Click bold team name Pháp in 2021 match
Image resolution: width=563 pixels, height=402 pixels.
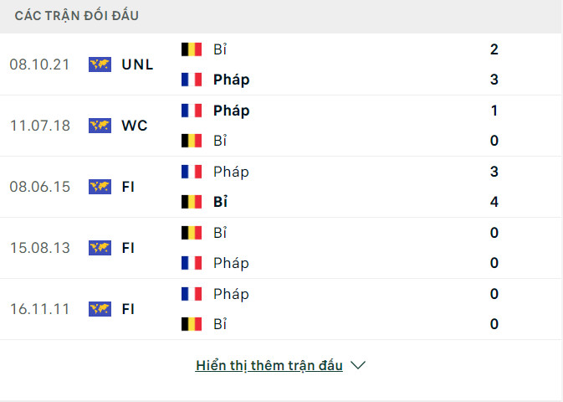(x=232, y=80)
